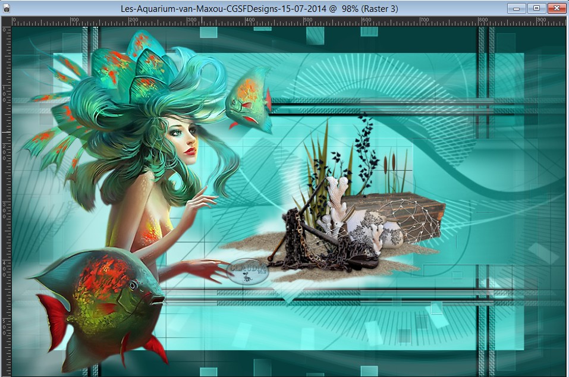Maximize the Les-Aquarium image window
This screenshot has height=377, width=569.
pos(536,8)
